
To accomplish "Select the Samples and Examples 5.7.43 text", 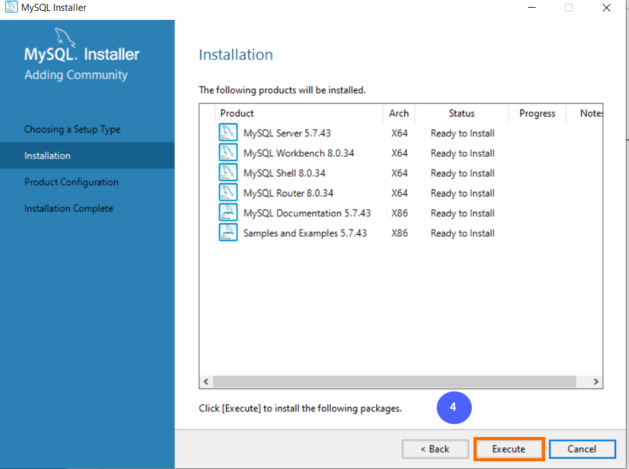I will 305,233.
